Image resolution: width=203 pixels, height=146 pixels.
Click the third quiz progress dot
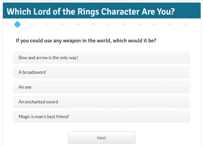point(47,25)
